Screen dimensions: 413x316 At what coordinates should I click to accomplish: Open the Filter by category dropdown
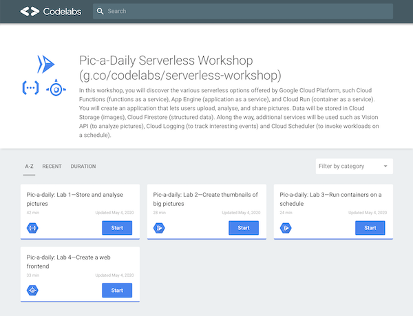[354, 166]
